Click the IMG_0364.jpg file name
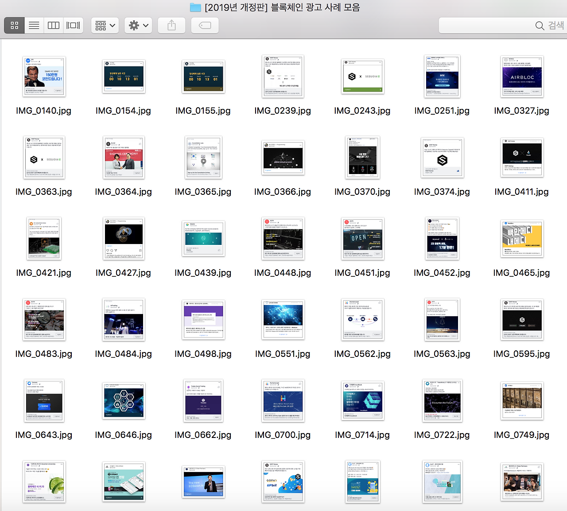This screenshot has height=511, width=567. [124, 192]
